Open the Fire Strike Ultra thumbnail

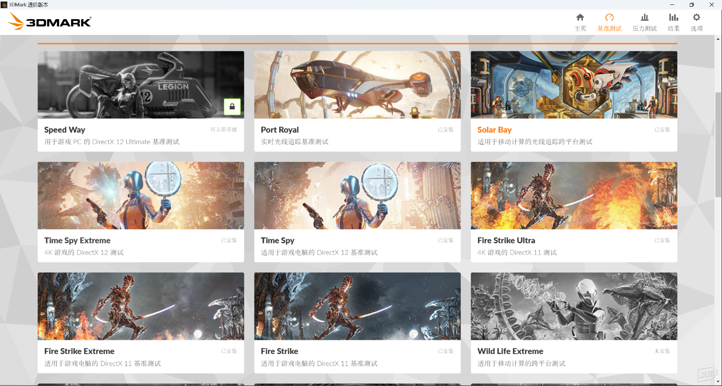point(574,196)
